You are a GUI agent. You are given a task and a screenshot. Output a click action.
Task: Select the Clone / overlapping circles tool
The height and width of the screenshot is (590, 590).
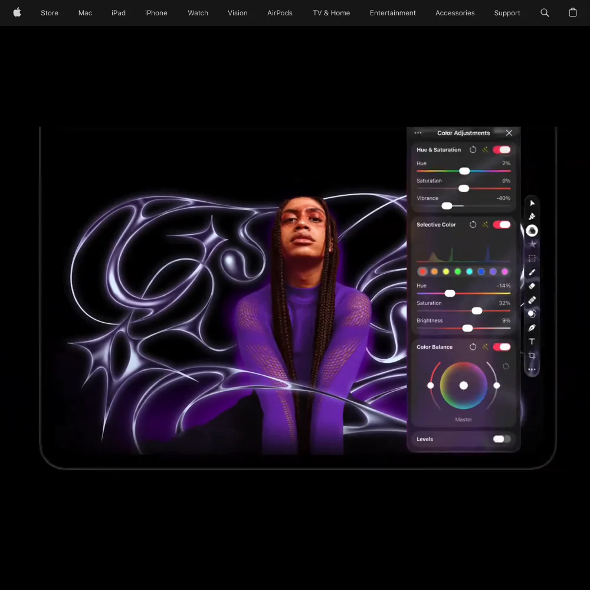pyautogui.click(x=532, y=314)
